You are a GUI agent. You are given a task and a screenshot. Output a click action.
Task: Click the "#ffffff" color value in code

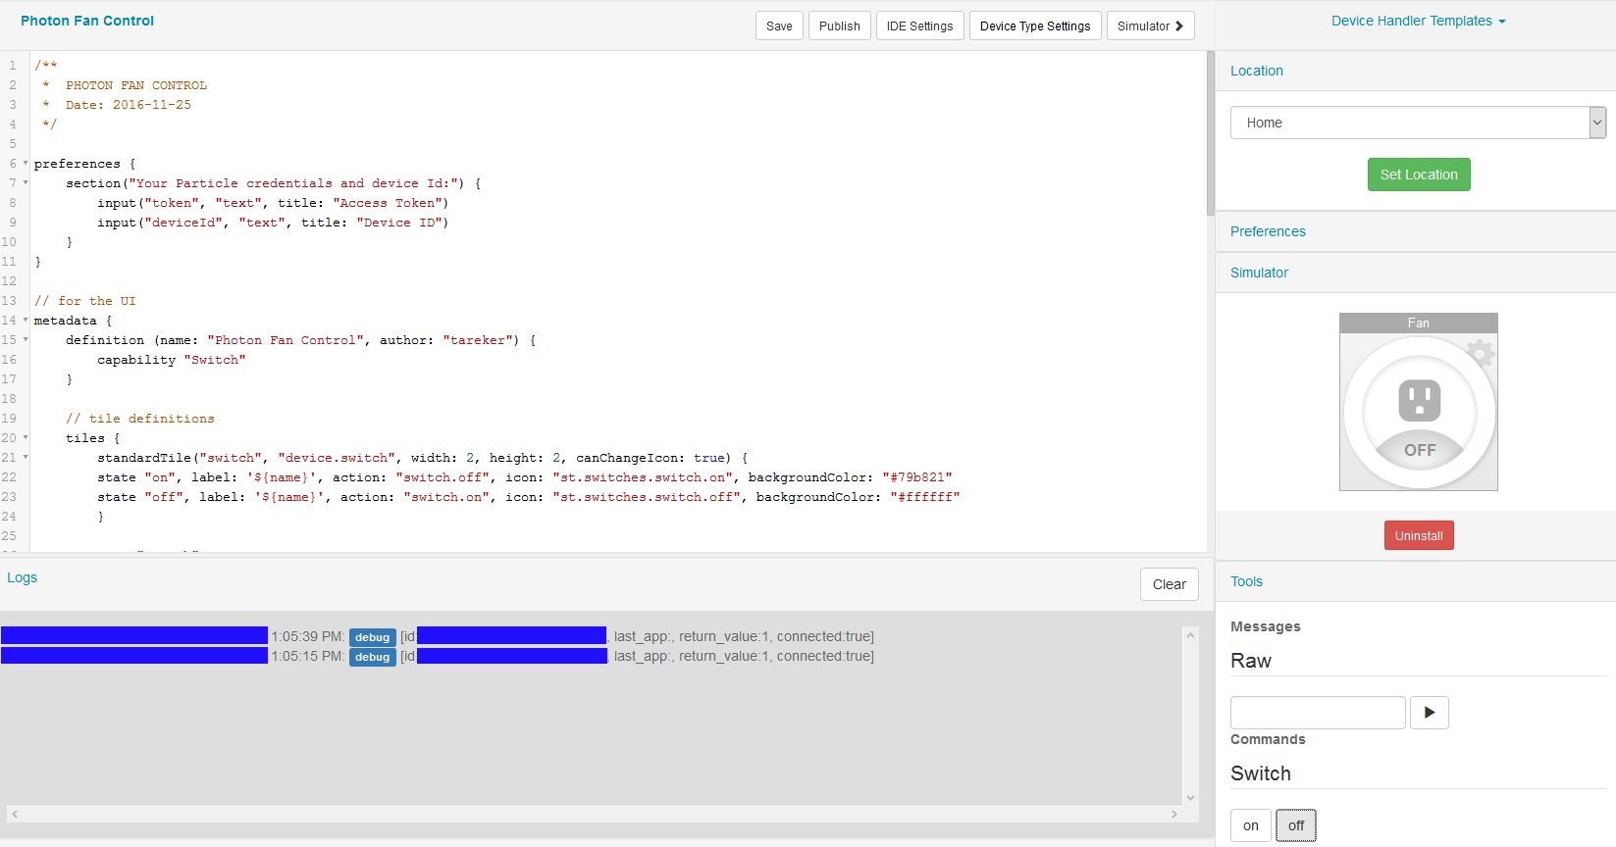click(x=924, y=497)
